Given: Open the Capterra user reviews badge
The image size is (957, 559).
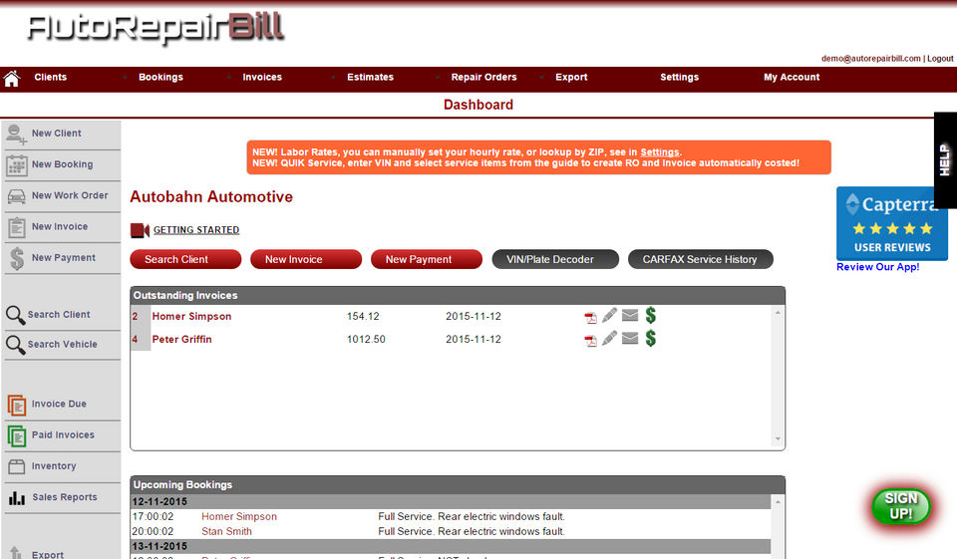Looking at the screenshot, I should 891,223.
